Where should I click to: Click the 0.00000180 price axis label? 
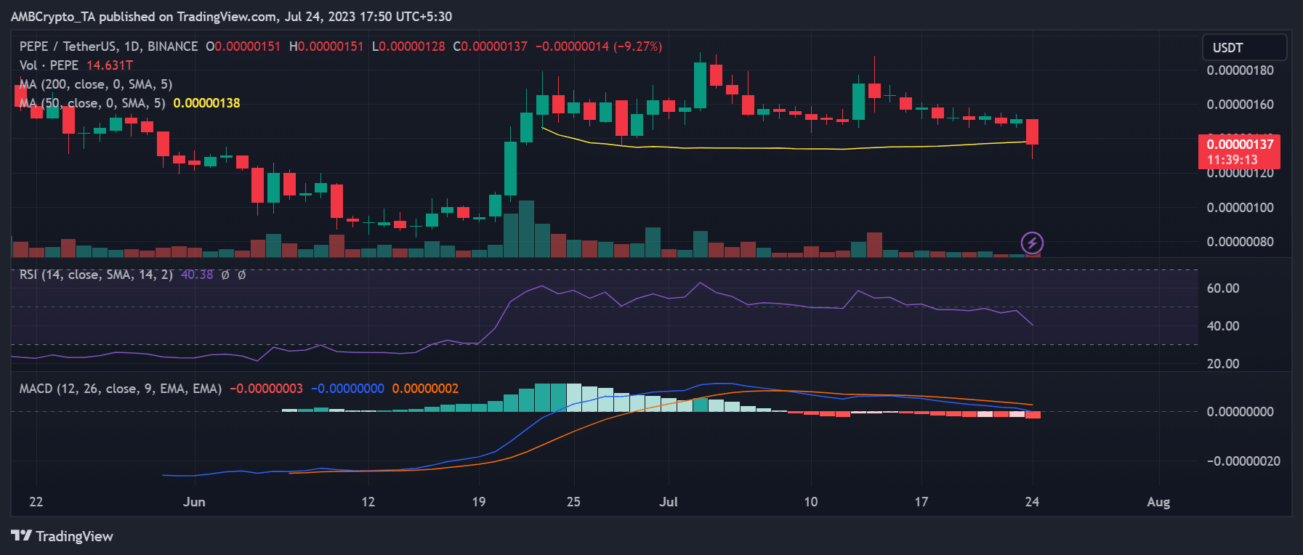tap(1240, 70)
